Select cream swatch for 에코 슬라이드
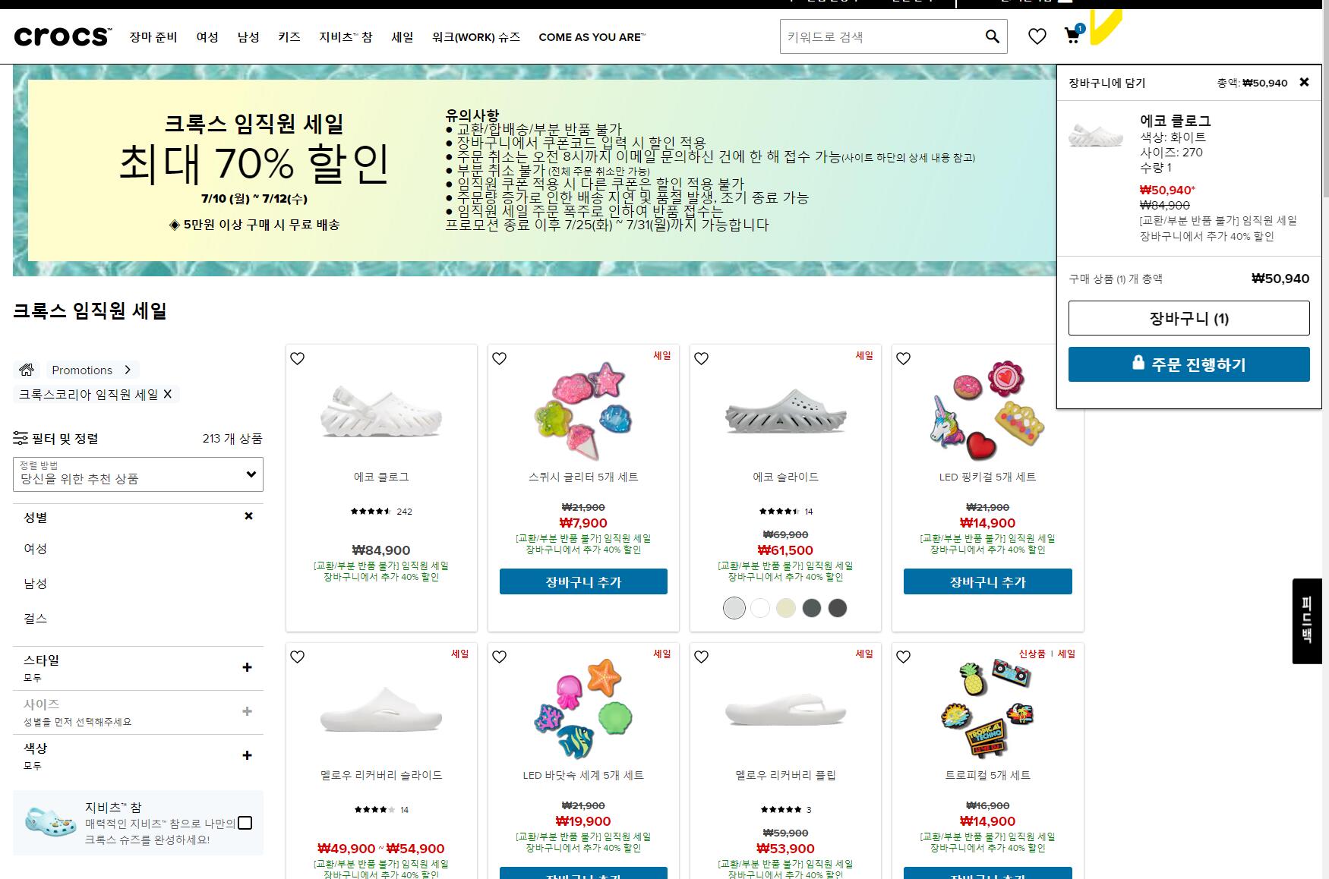Screen dimensions: 1329x879 (786, 608)
